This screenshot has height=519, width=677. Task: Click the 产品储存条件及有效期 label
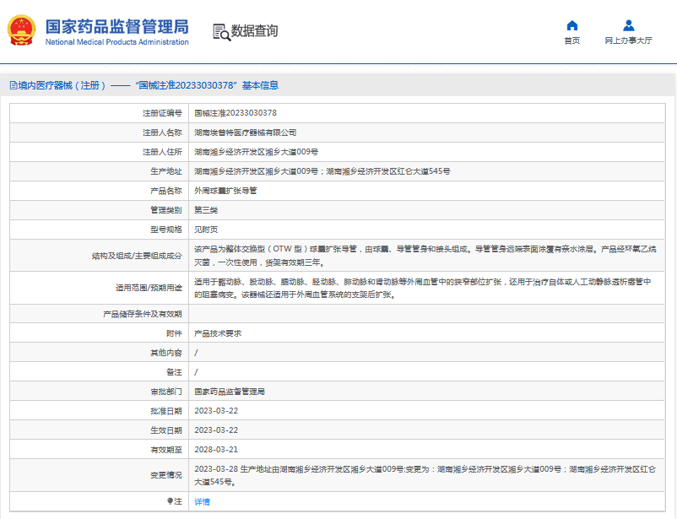click(x=143, y=314)
